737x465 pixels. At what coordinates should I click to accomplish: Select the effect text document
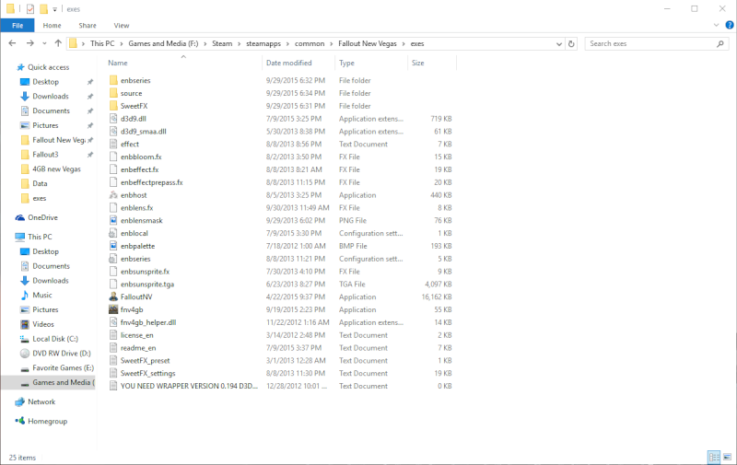tap(130, 145)
